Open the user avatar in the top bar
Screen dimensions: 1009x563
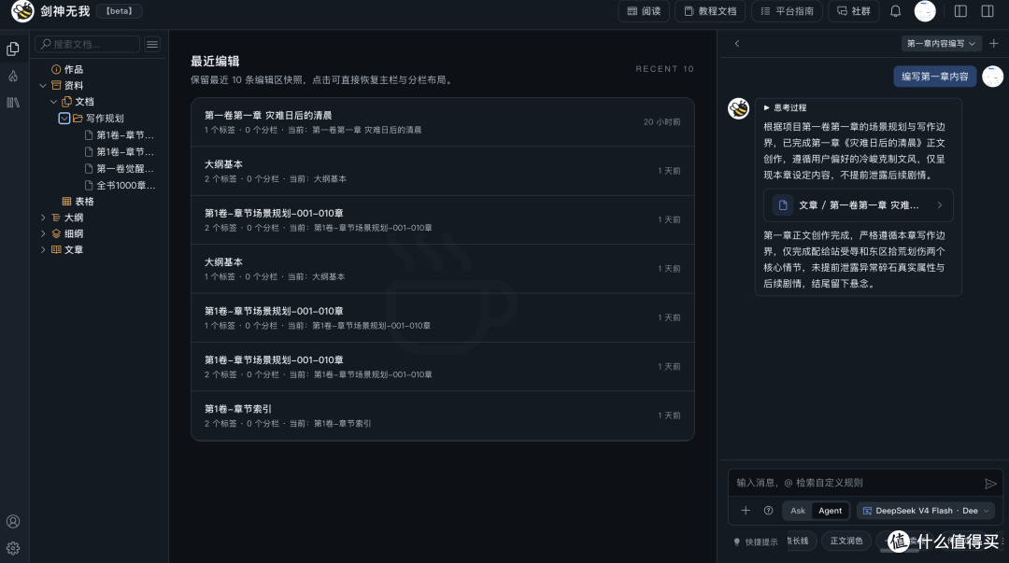tap(925, 11)
